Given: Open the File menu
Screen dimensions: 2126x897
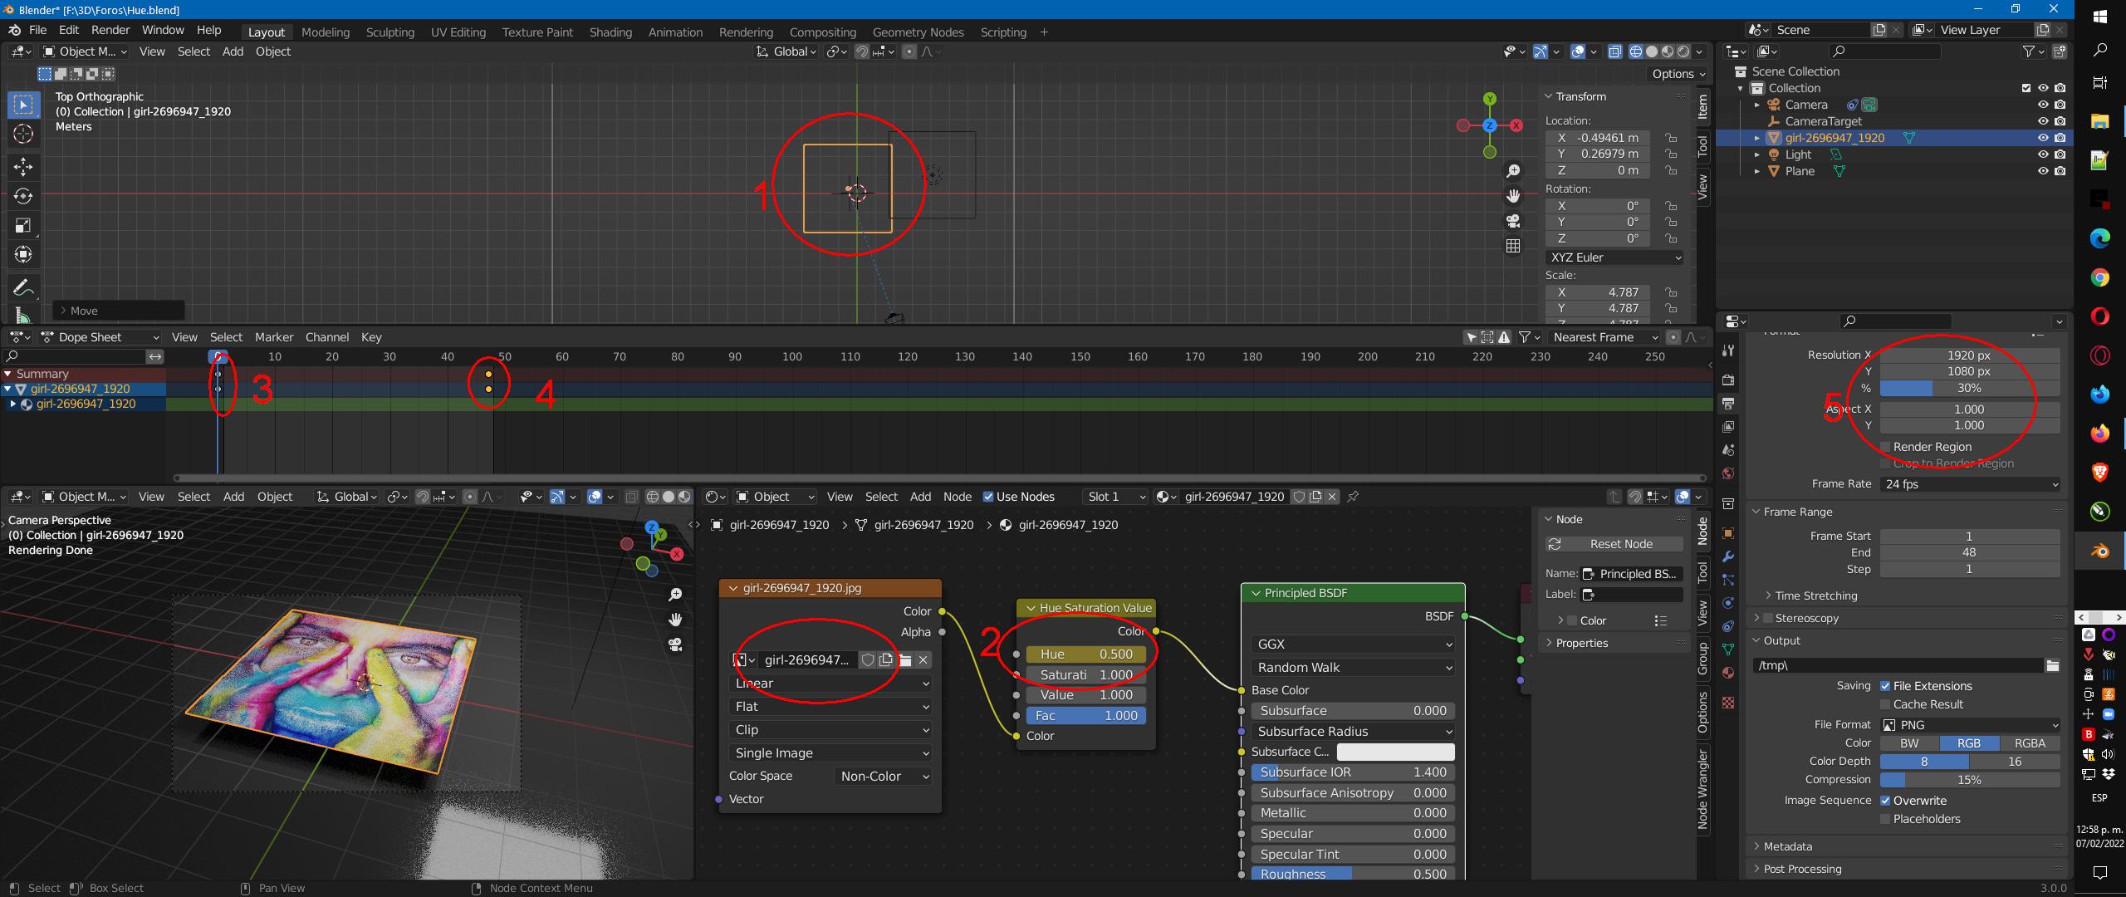Looking at the screenshot, I should (x=37, y=30).
